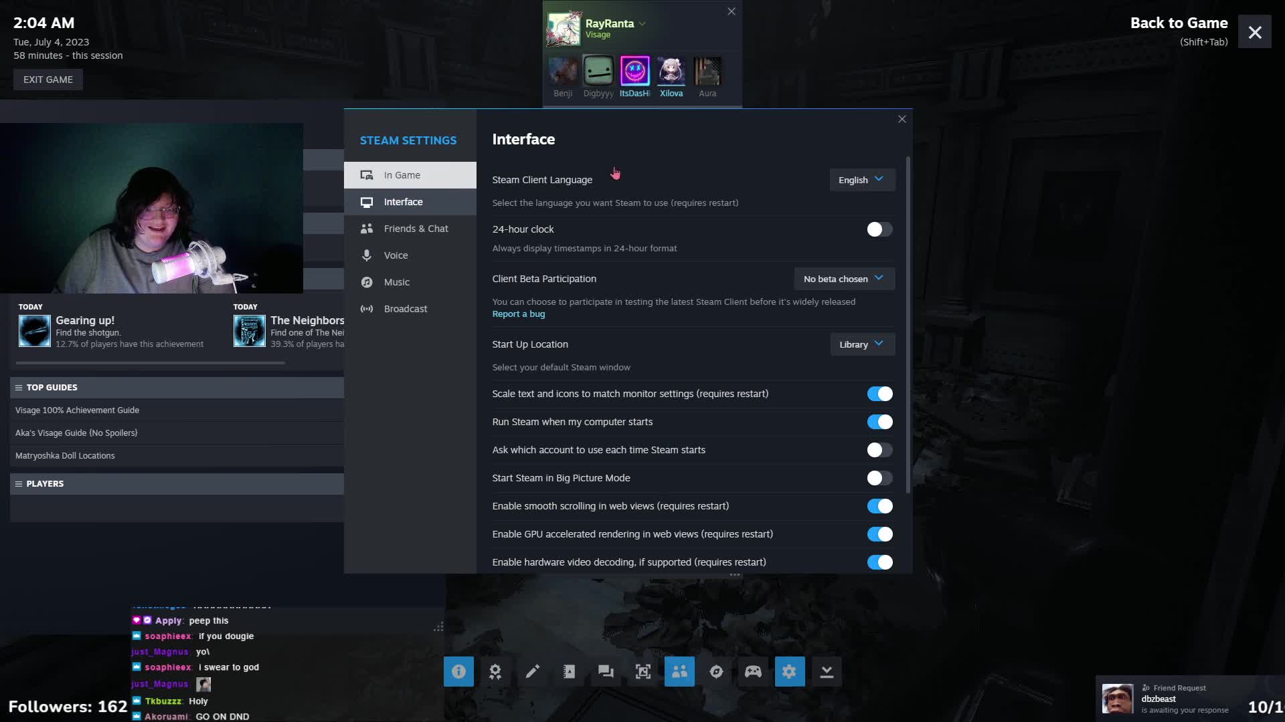Select friend Benji's avatar
This screenshot has width=1285, height=722.
pos(563,71)
